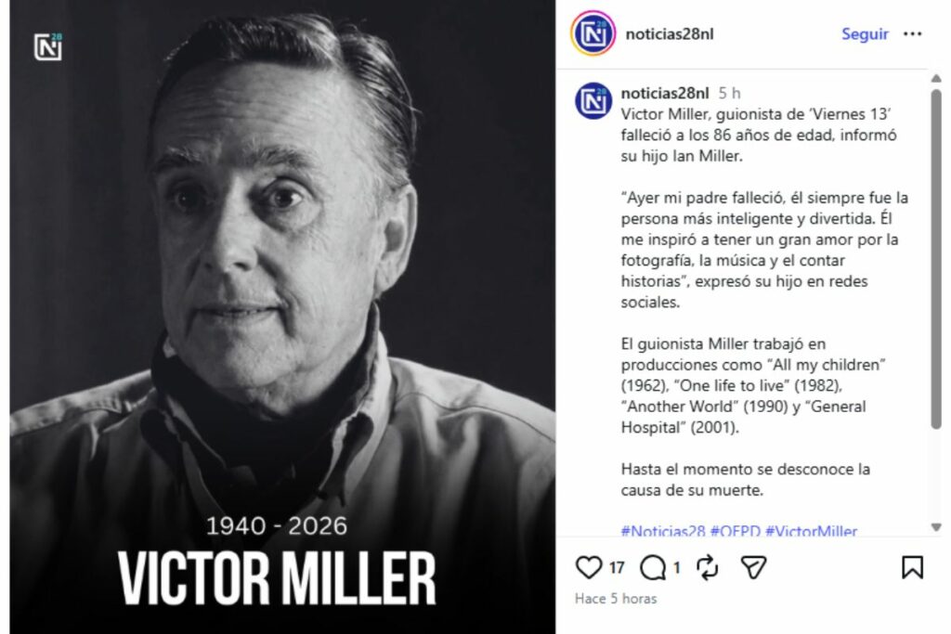
Task: Click the caption scrollbar thumb
Action: [936, 259]
